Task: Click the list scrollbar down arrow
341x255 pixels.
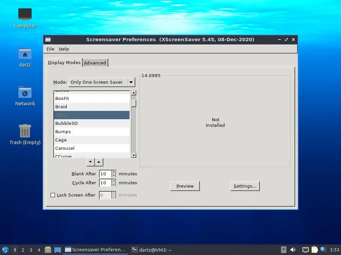Action: [134, 155]
